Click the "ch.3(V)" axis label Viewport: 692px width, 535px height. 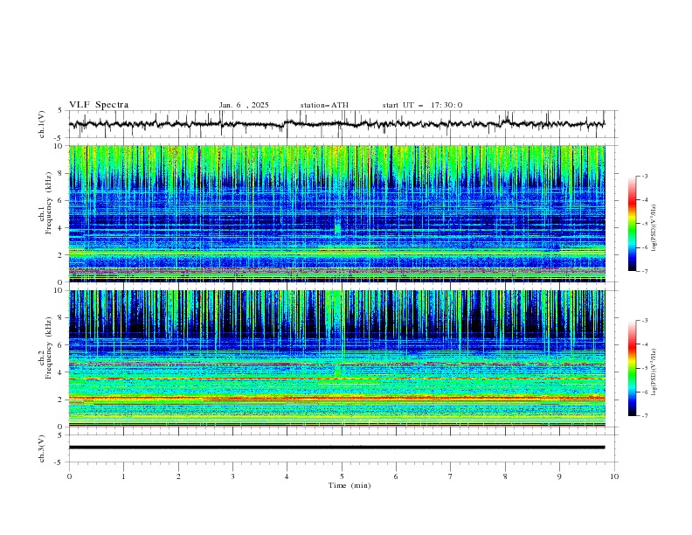[42, 448]
